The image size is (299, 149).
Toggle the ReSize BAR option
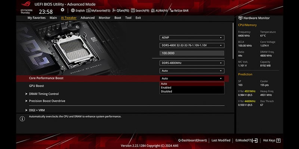(x=180, y=10)
